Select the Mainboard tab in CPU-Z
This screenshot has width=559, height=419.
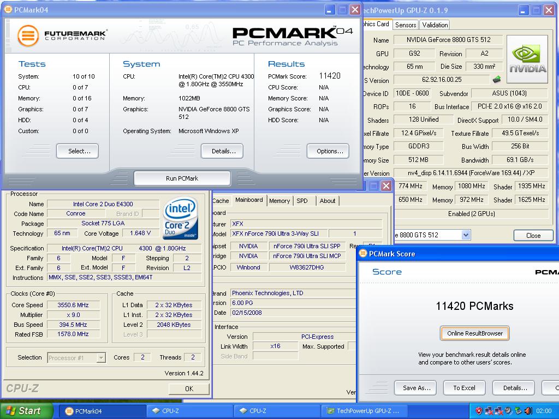click(249, 200)
